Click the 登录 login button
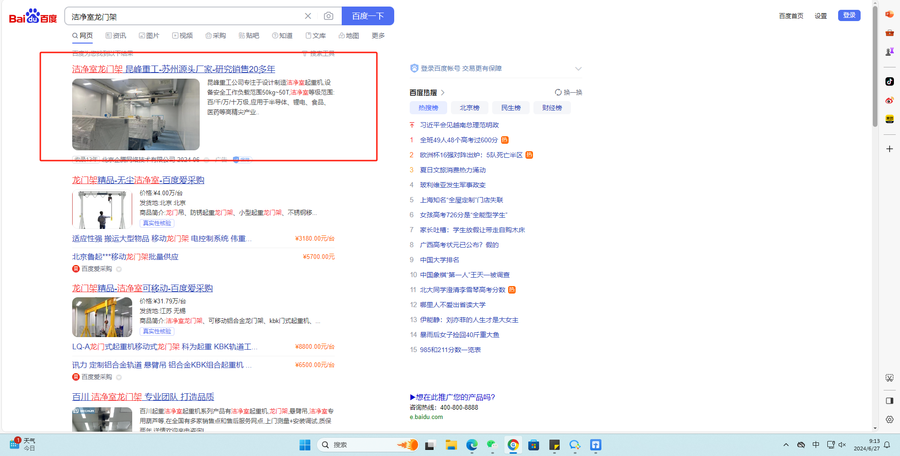900x456 pixels. [849, 15]
